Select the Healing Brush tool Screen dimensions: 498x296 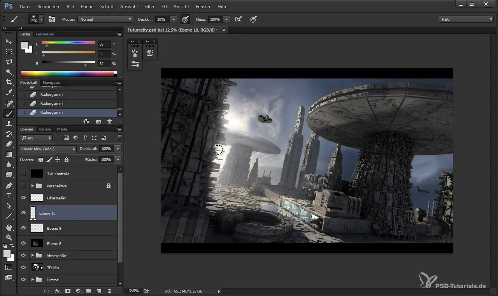(9, 103)
